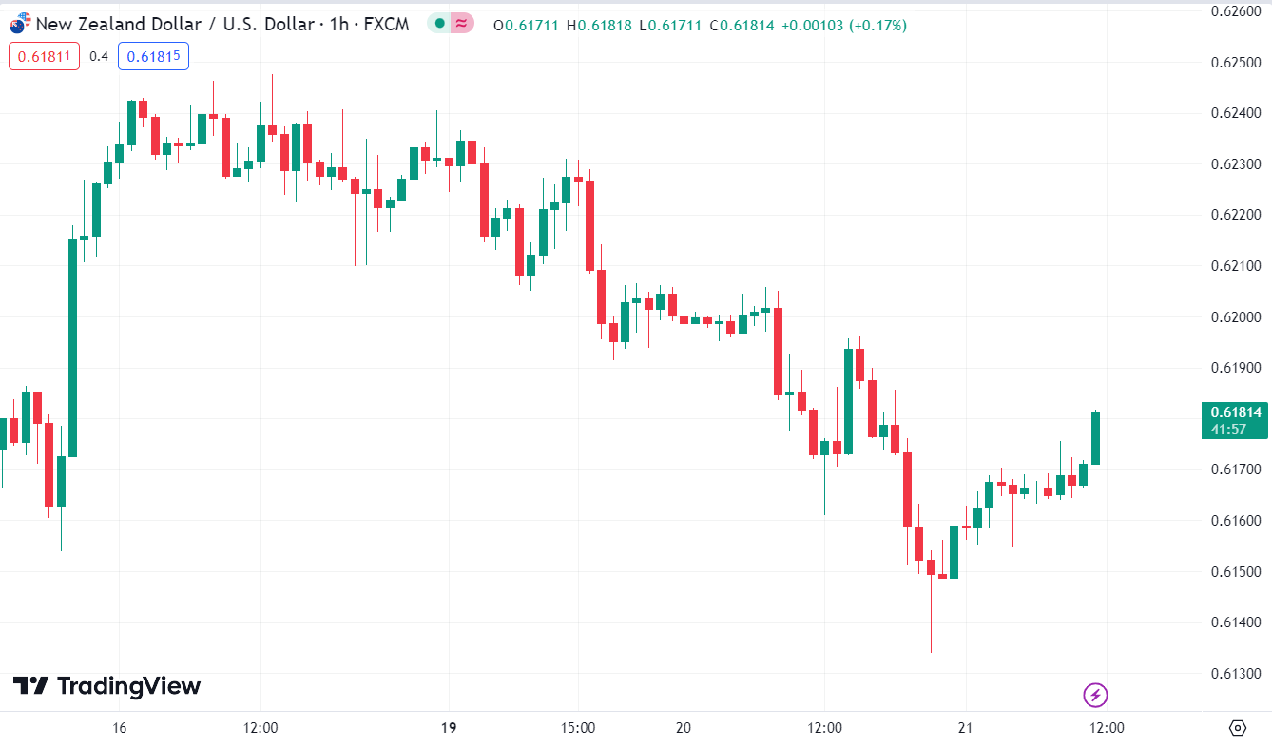This screenshot has height=747, width=1272.
Task: Click the 0.4 spread value
Action: tap(99, 57)
